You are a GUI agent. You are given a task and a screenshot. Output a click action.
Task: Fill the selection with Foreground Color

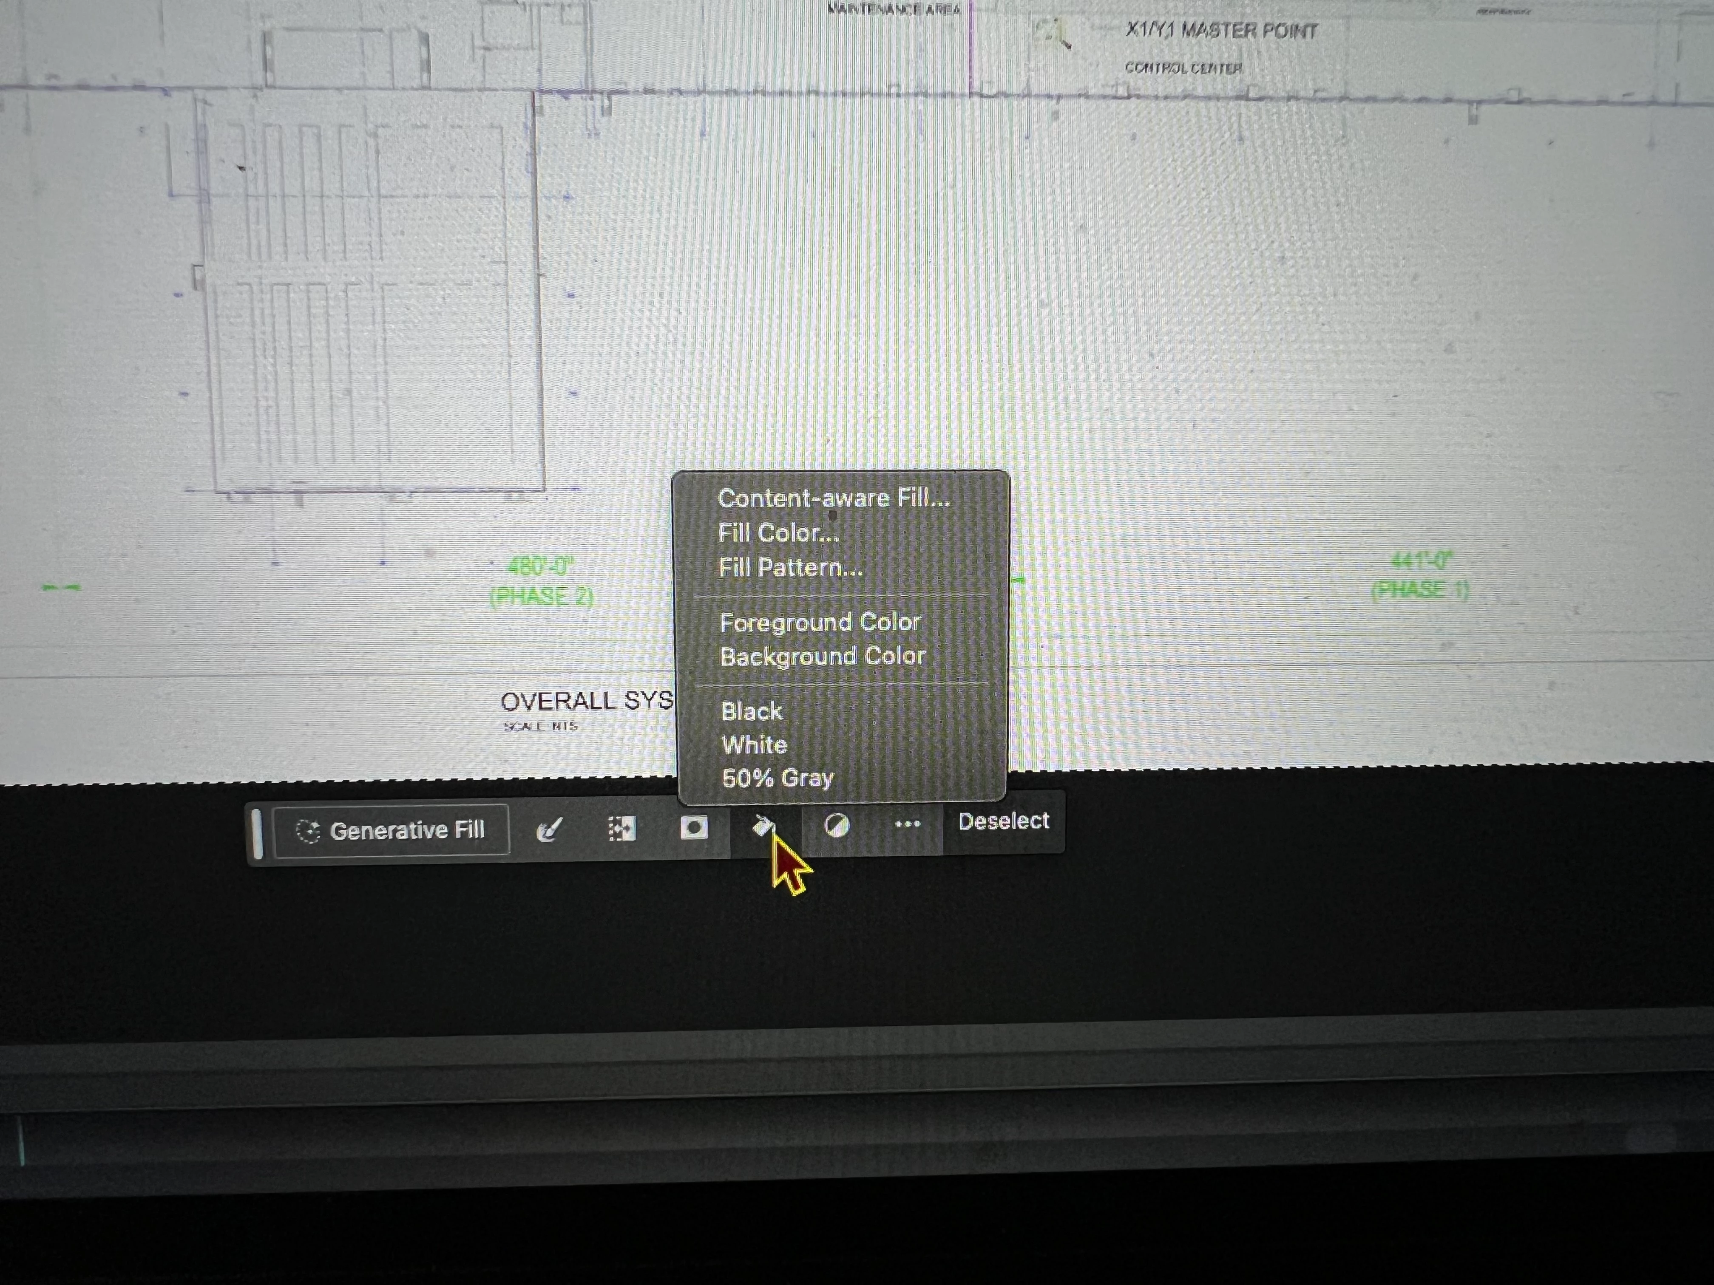click(820, 622)
